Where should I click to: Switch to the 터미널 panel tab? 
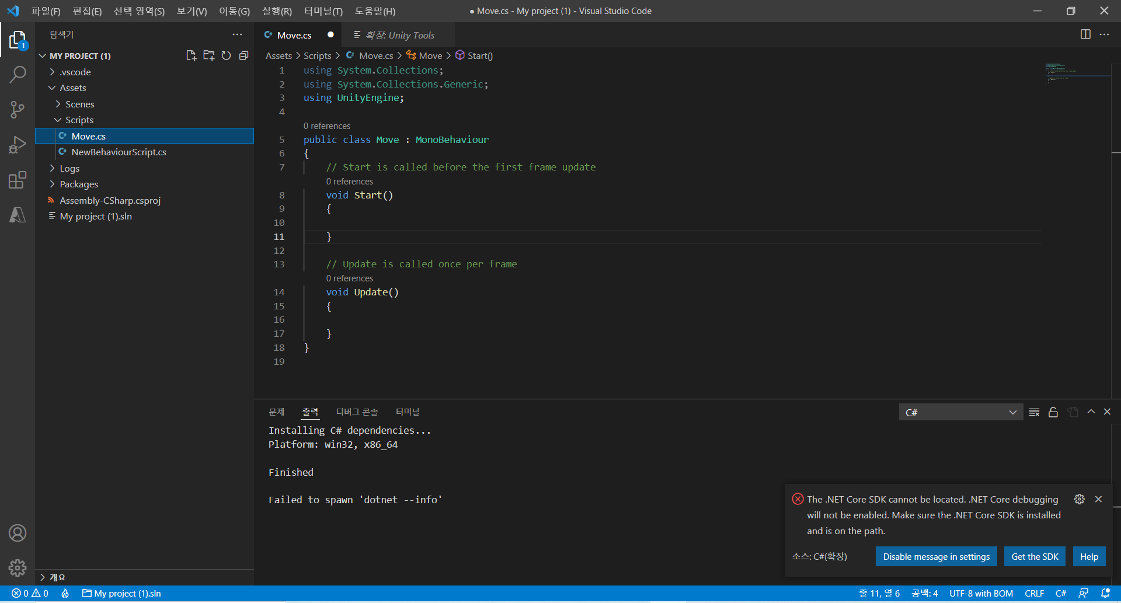[407, 412]
